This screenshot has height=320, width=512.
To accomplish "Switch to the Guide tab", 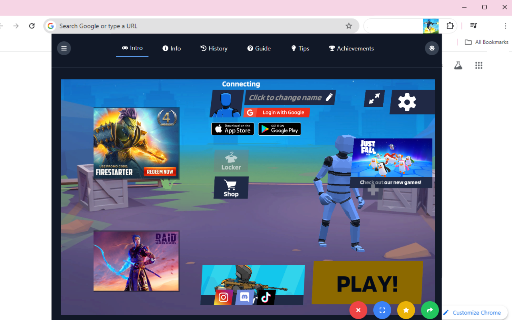I will point(259,48).
